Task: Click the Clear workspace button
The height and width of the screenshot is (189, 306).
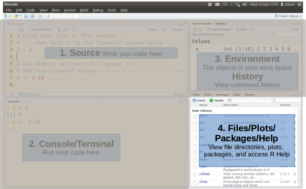Action: coord(241,29)
